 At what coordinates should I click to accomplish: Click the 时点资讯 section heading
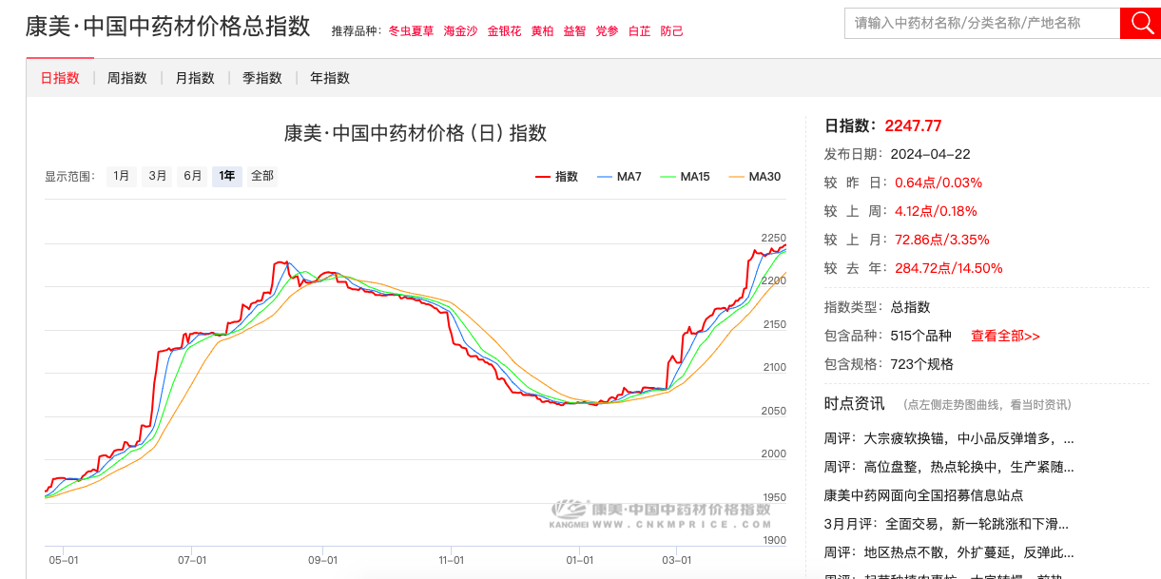tap(854, 404)
